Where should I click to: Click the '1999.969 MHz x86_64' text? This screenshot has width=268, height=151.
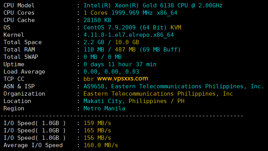coord(144,13)
